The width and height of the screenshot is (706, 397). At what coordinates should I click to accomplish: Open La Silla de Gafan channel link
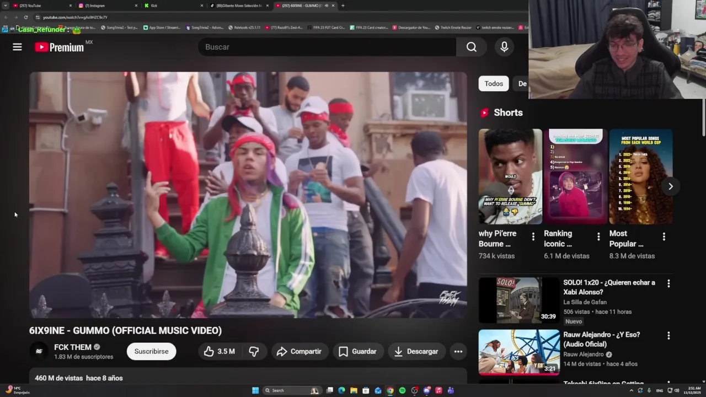[585, 302]
